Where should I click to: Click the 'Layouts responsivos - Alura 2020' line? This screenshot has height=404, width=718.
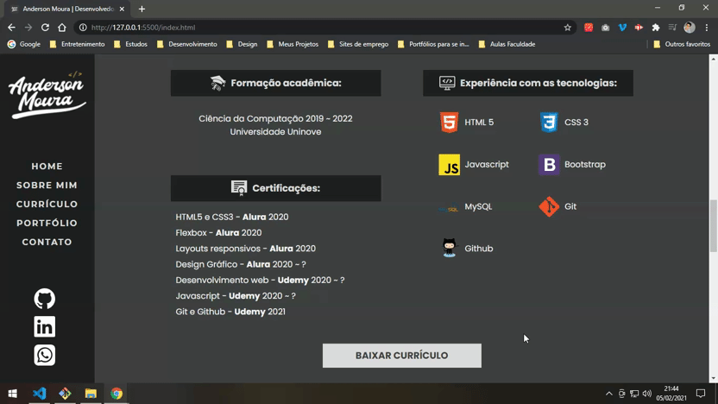(245, 249)
